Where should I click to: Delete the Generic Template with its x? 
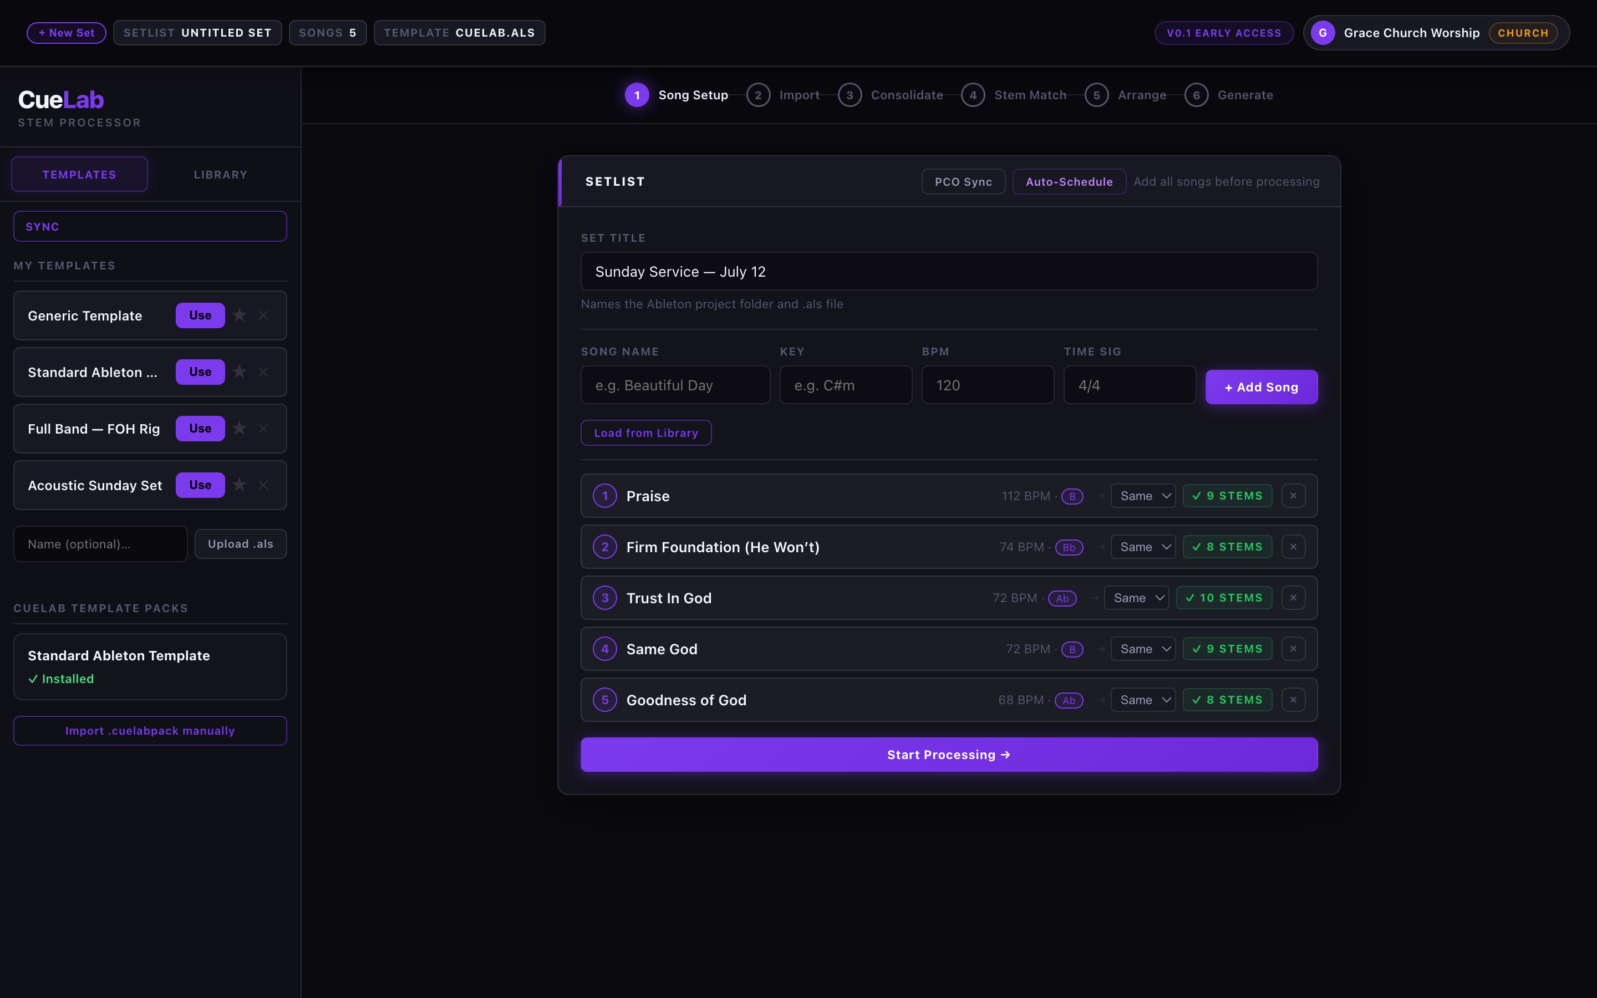pos(263,315)
